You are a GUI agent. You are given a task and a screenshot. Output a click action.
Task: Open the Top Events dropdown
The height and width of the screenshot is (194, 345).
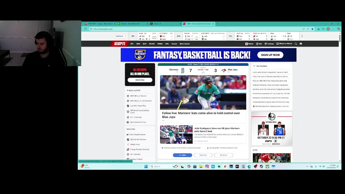click(120, 36)
